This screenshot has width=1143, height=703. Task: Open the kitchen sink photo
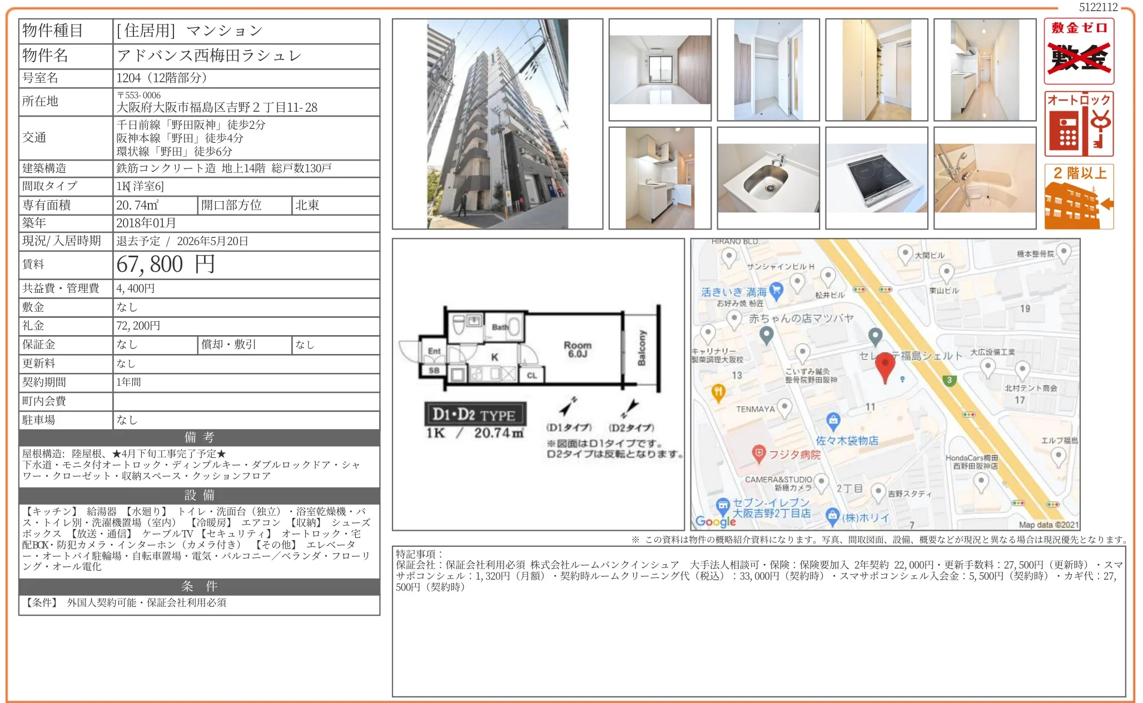tap(768, 178)
